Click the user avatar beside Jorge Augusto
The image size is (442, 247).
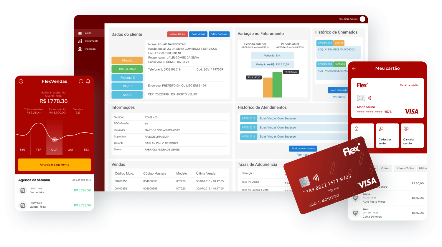tap(362, 19)
